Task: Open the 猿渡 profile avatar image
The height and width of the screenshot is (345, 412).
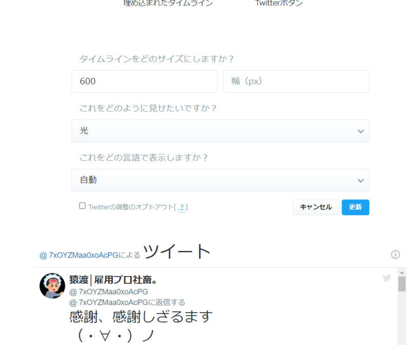Action: point(53,286)
